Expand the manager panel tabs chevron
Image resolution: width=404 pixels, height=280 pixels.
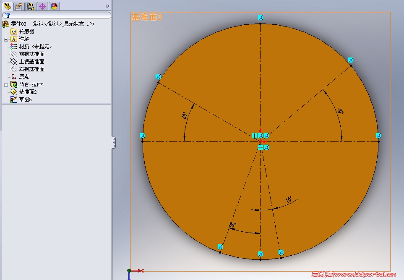point(107,6)
